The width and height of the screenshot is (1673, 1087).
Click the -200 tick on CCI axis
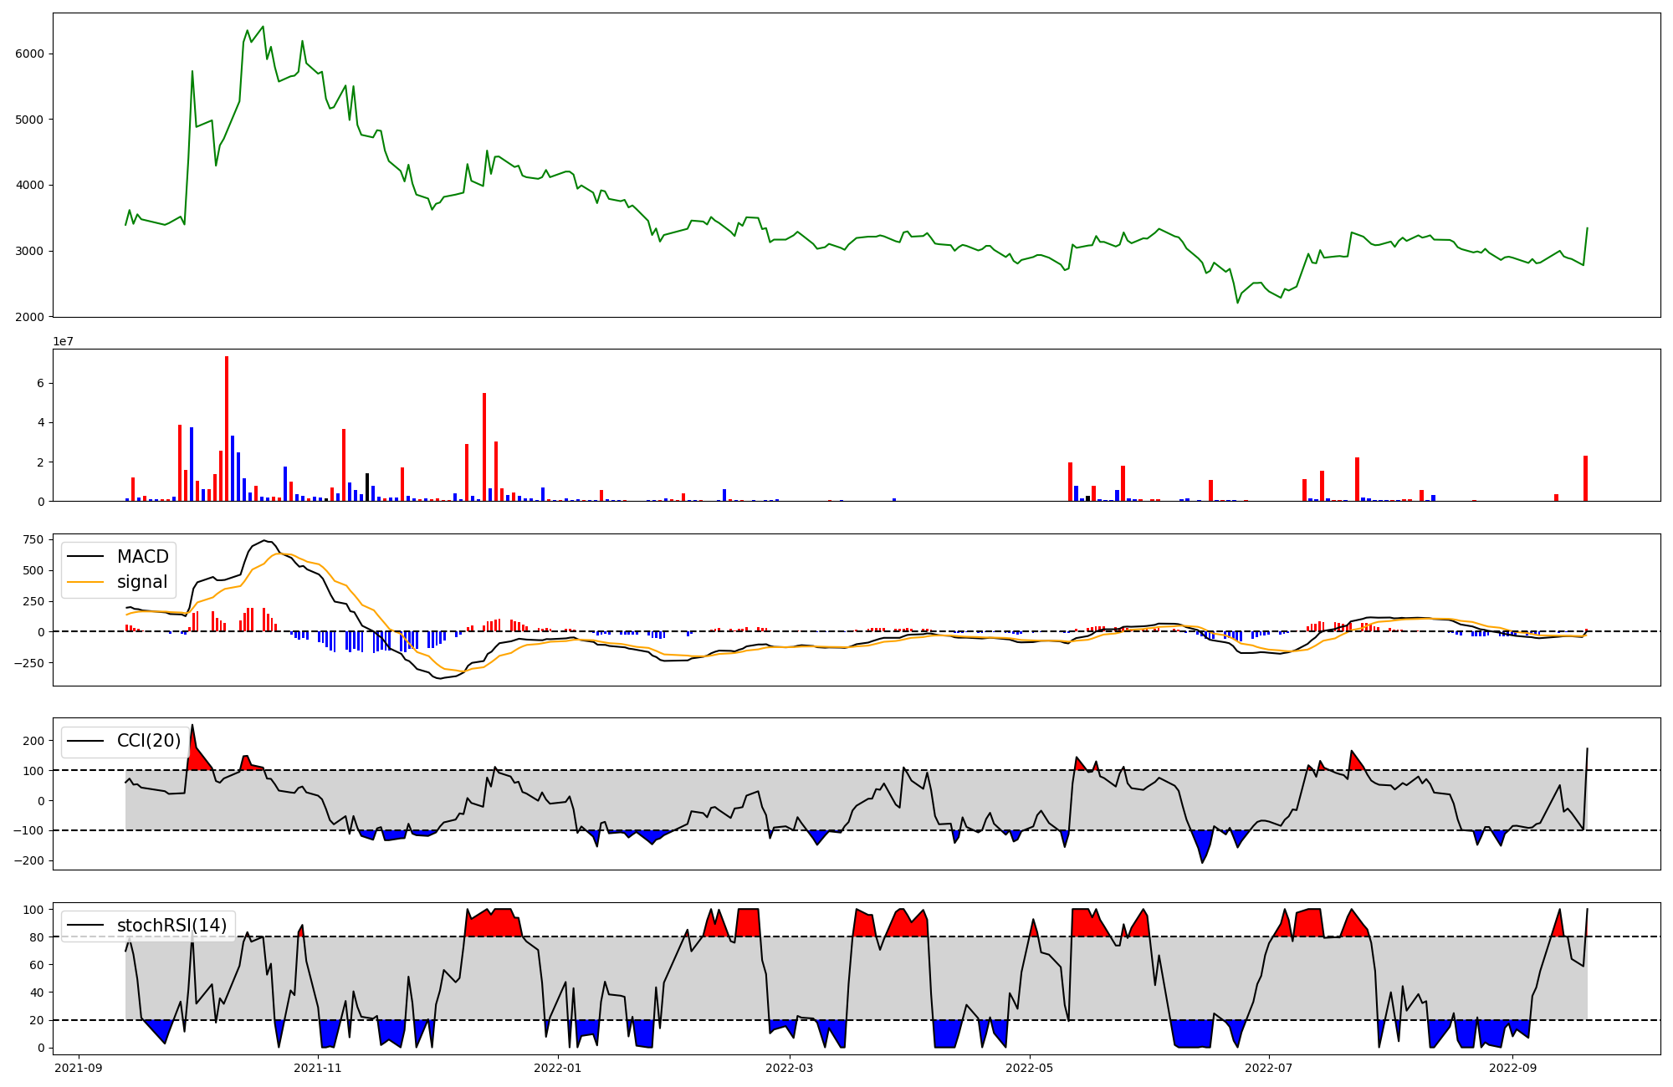(30, 861)
